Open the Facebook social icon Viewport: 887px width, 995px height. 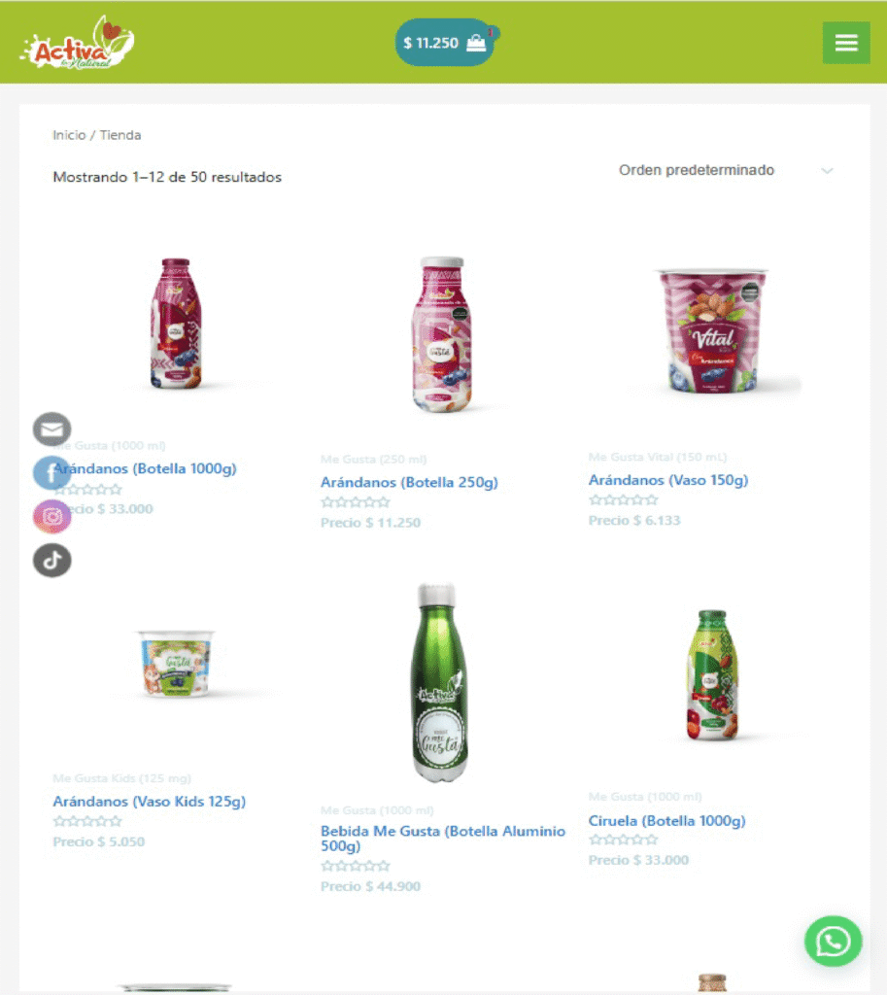[52, 473]
